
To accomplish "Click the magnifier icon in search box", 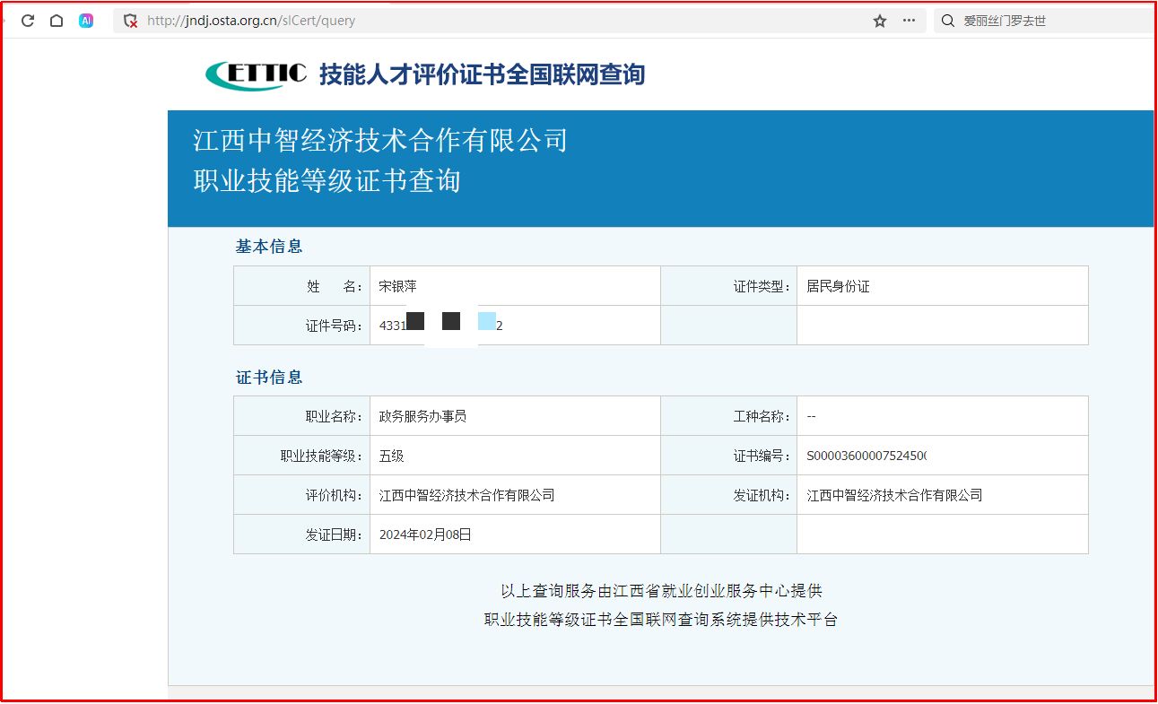I will 948,21.
